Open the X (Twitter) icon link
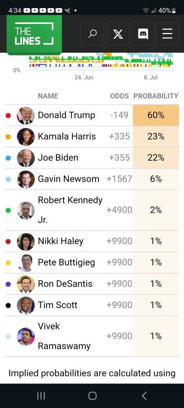The image size is (184, 408). (x=118, y=34)
